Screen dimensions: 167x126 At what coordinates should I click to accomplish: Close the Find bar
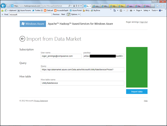2,15
